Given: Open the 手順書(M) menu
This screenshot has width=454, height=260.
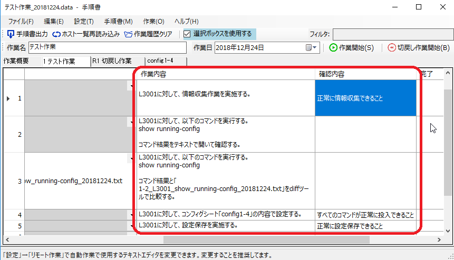Looking at the screenshot, I should tap(118, 22).
